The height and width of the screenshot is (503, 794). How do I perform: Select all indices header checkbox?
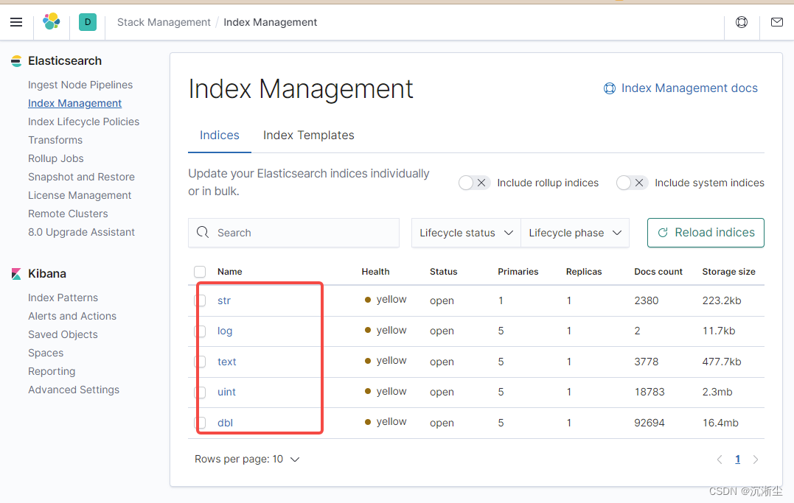click(200, 272)
